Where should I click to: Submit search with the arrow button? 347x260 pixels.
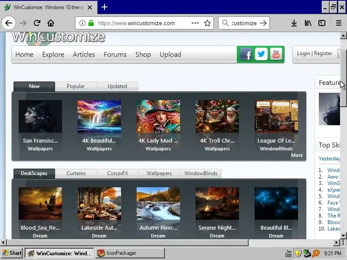tap(263, 23)
